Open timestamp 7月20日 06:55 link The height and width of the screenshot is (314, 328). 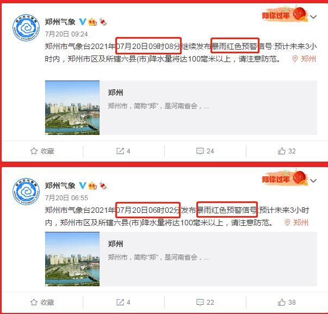point(66,198)
